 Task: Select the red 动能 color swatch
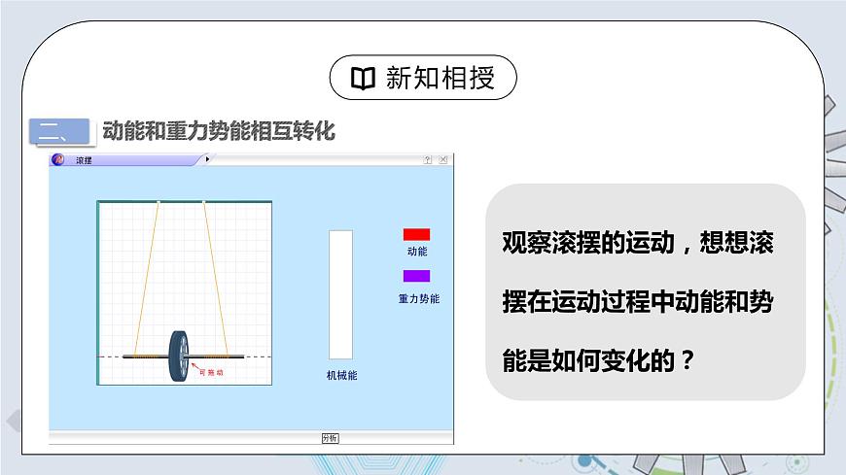(416, 234)
